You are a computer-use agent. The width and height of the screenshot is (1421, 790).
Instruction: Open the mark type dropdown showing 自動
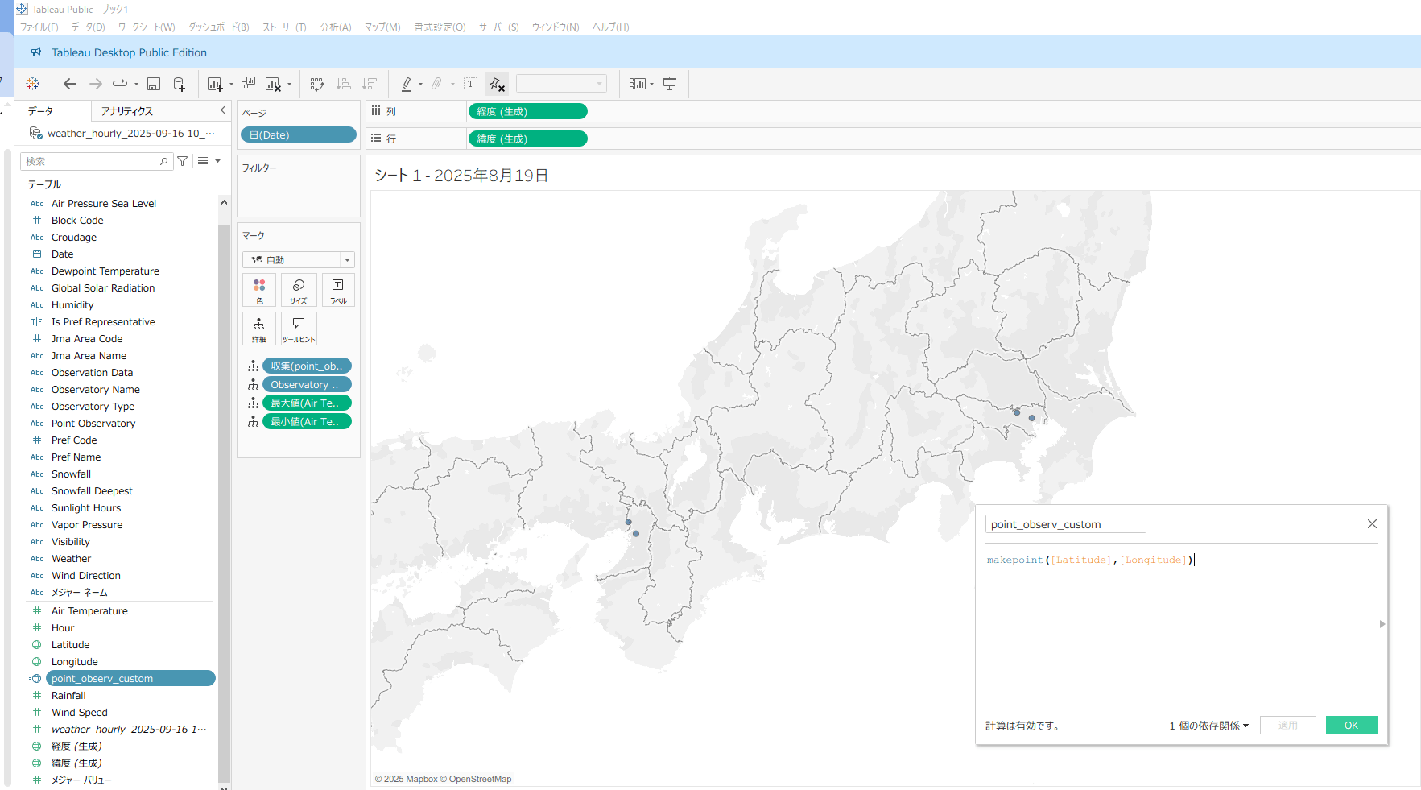pyautogui.click(x=299, y=259)
